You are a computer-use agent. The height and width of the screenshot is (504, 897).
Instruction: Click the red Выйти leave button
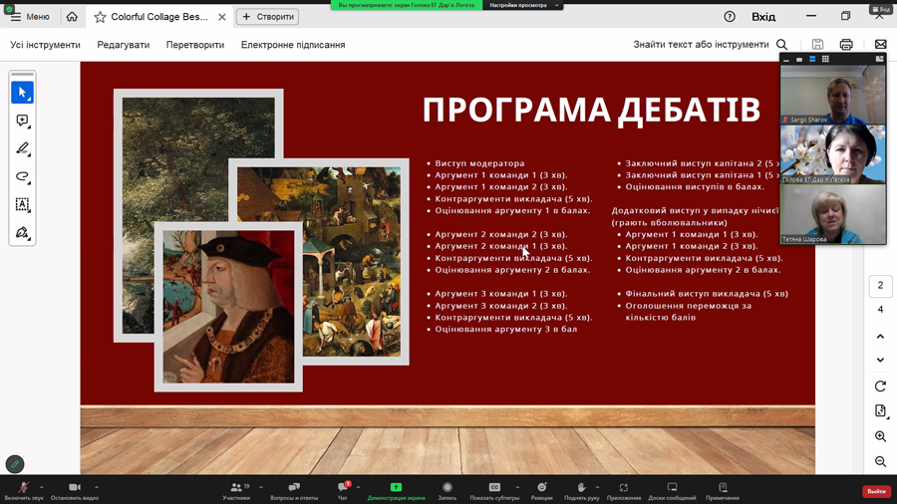click(876, 491)
